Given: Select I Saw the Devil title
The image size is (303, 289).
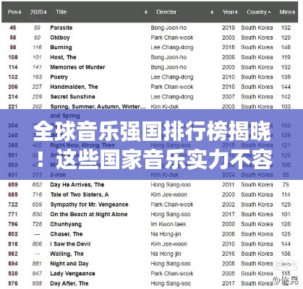Looking at the screenshot, I should [x=70, y=244].
